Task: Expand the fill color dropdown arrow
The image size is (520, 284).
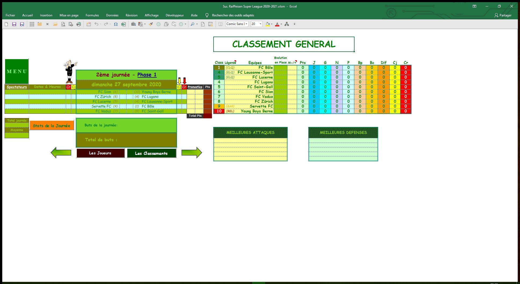Action: (272, 24)
